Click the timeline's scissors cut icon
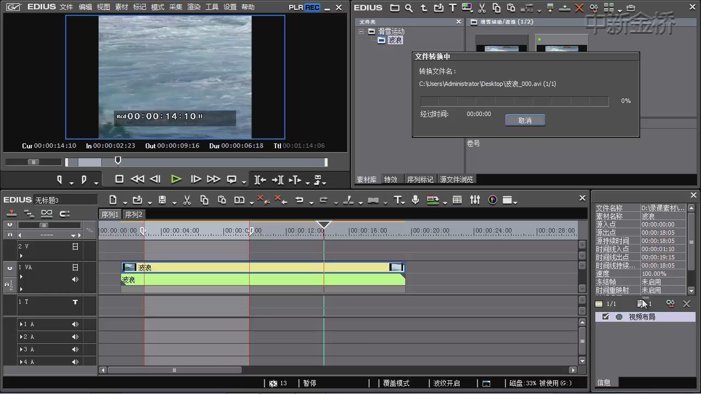The width and height of the screenshot is (701, 394). point(187,200)
